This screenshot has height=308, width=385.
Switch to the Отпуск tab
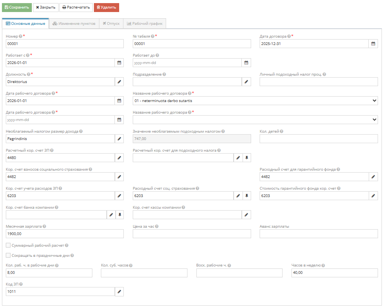111,24
